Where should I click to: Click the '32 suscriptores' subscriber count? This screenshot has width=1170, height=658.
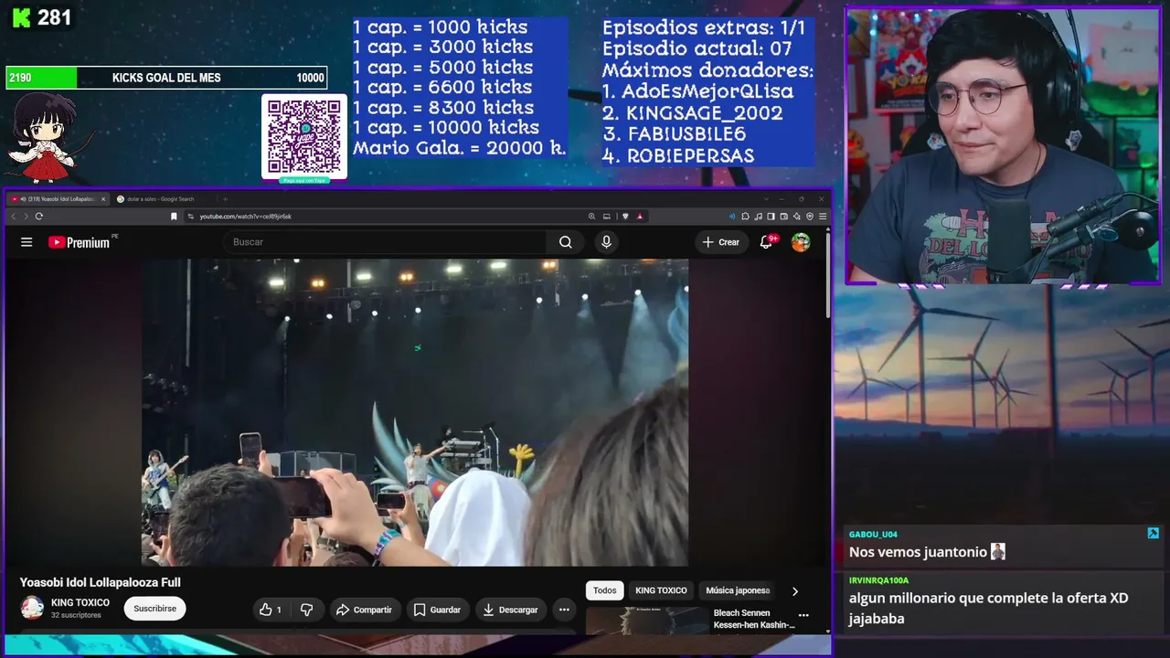point(76,616)
